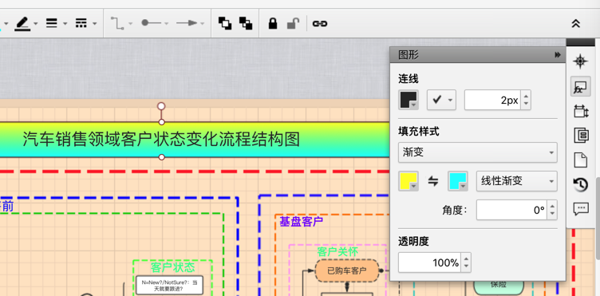Select the 已购车客户 shape
The height and width of the screenshot is (296, 600).
pos(347,270)
